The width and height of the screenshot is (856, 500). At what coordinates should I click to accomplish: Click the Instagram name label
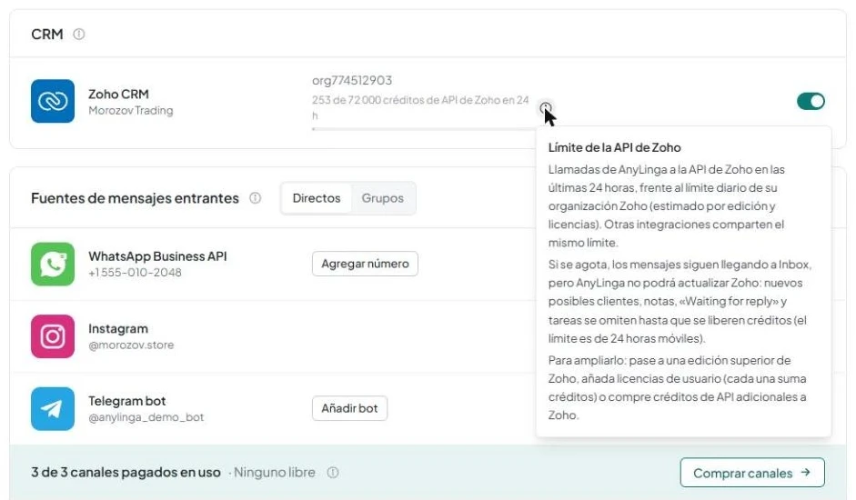(118, 328)
